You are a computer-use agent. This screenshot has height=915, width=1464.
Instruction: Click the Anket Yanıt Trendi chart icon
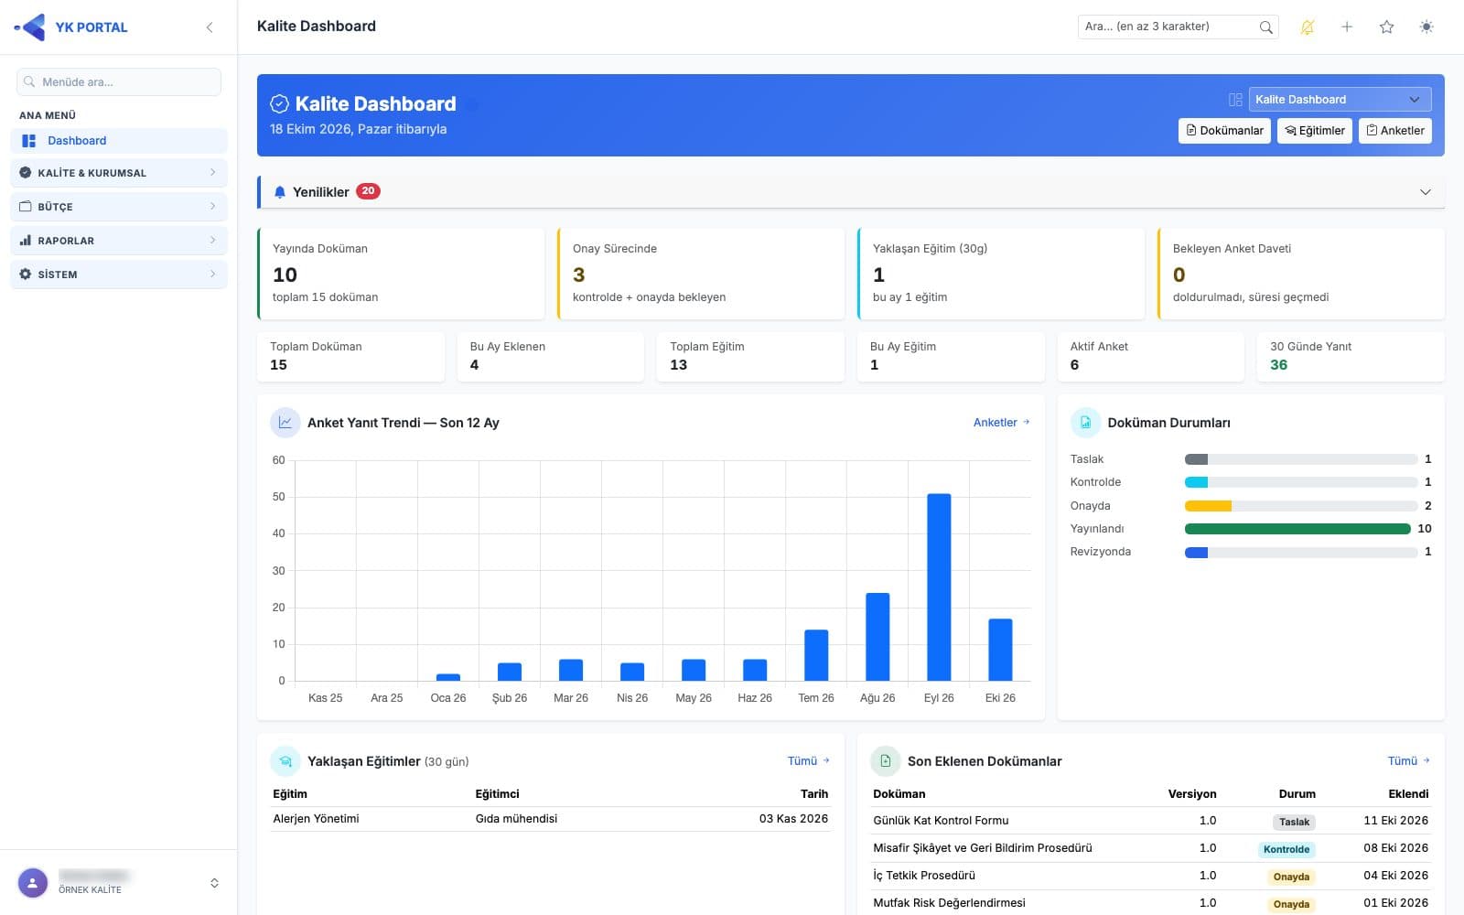click(x=285, y=423)
